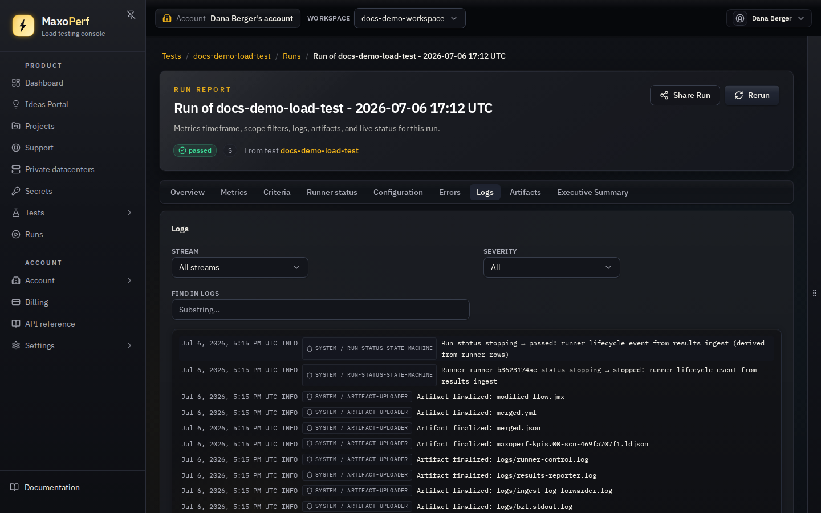Switch to the Runner status tab
Screen dimensions: 821x513
coord(332,192)
